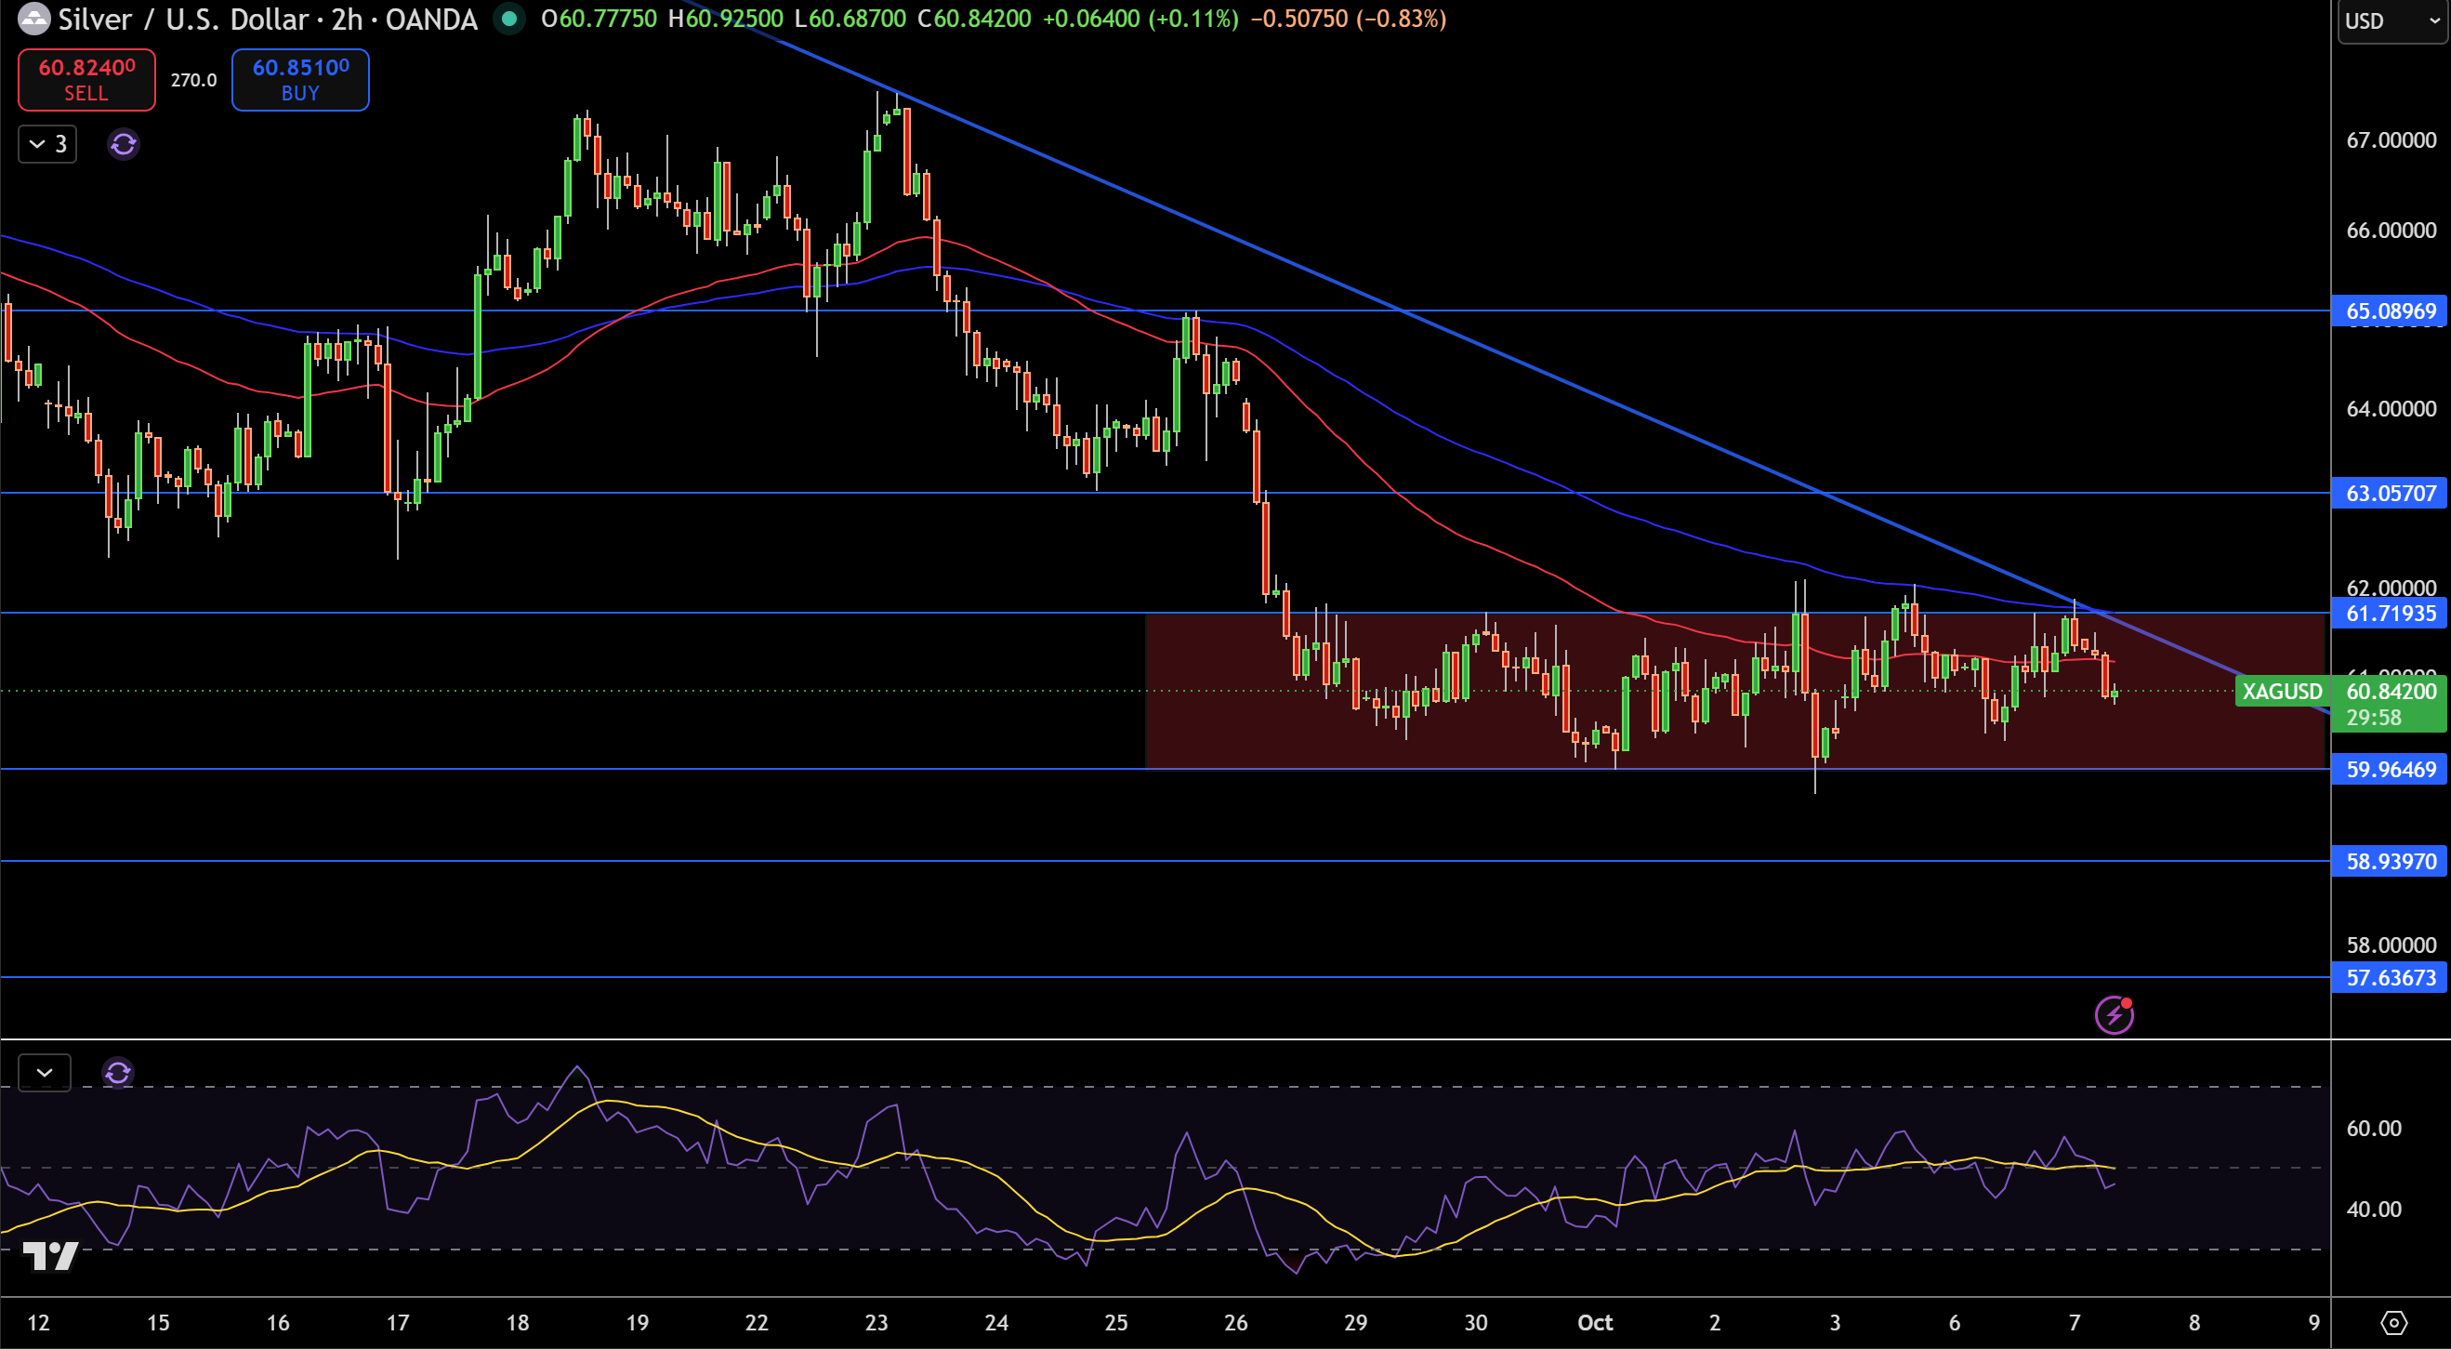Select the 59.96469 horizontal line label
Screen dimensions: 2451x1349
[2390, 769]
